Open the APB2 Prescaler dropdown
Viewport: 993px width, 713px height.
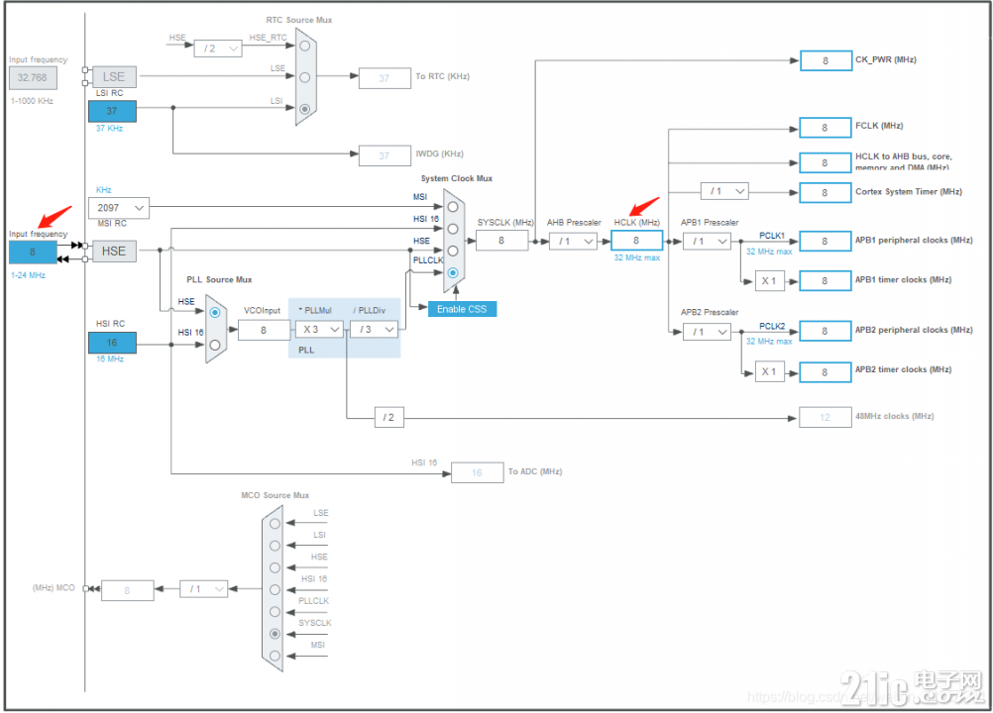tap(707, 332)
